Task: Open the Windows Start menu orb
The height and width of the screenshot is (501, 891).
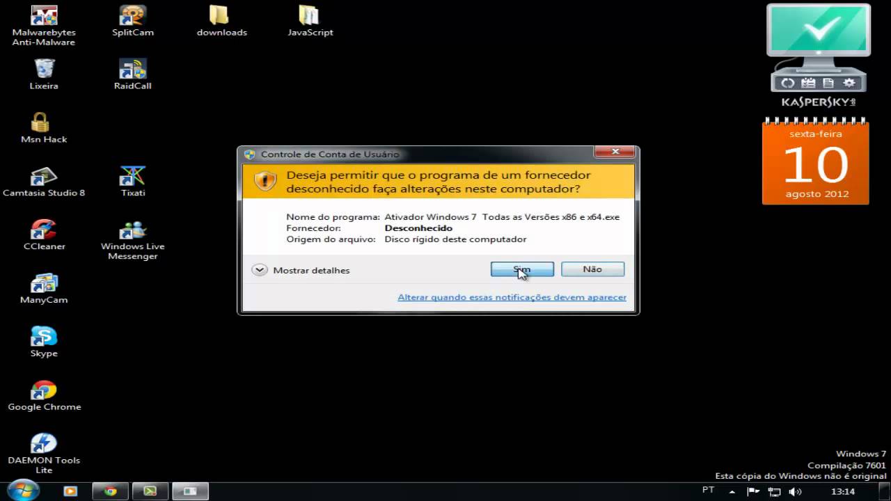Action: point(23,491)
